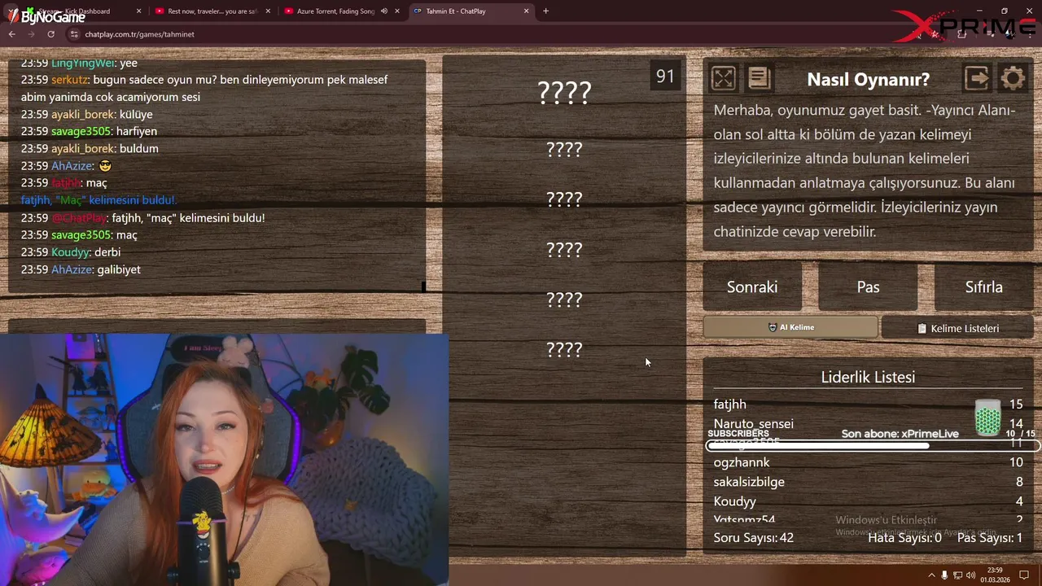Click the webcam overlay of the streamer
1042x586 pixels.
click(x=224, y=460)
